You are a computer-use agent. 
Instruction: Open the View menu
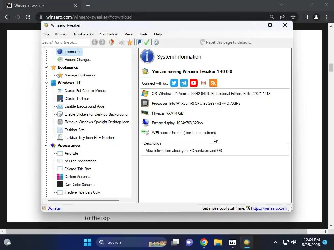pos(129,34)
